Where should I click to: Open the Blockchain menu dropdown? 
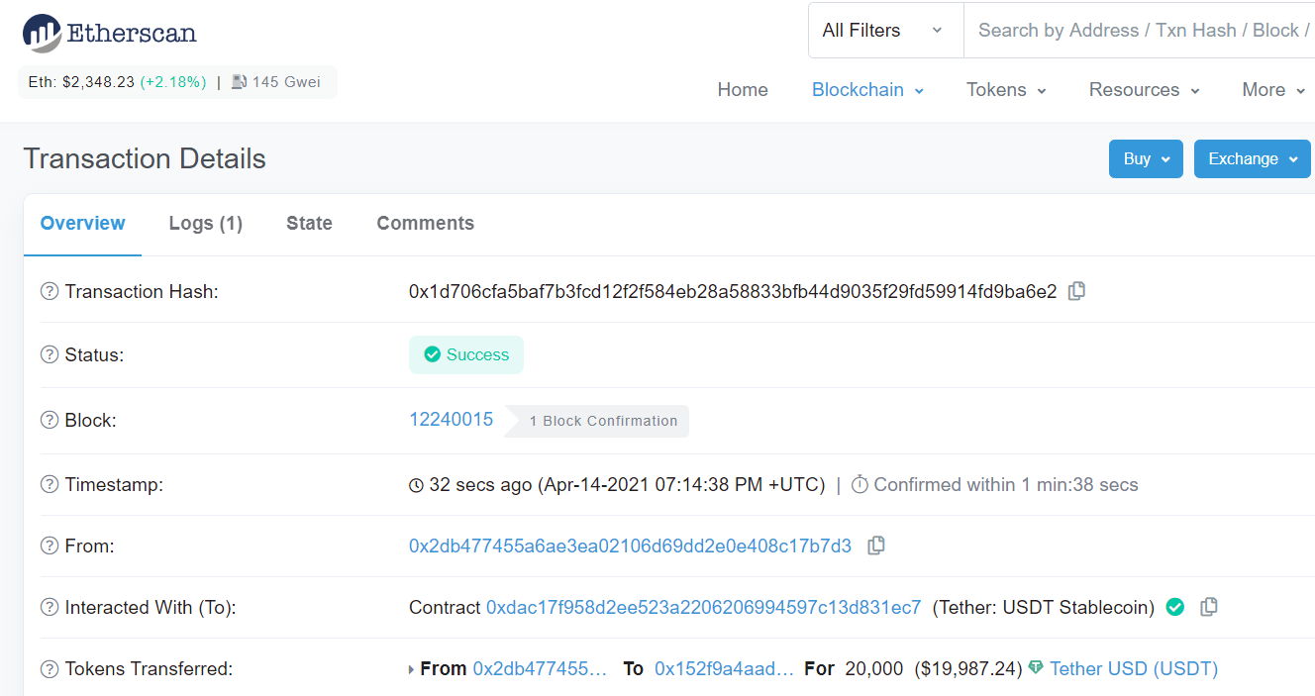(867, 89)
